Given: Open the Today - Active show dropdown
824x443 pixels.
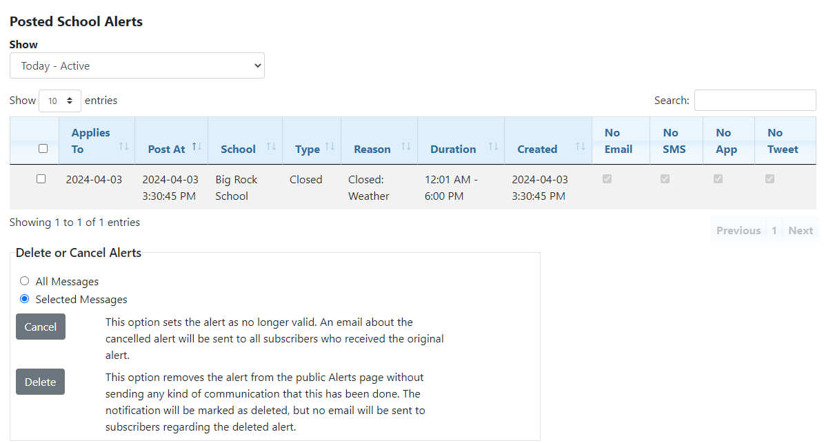Looking at the screenshot, I should [x=137, y=66].
